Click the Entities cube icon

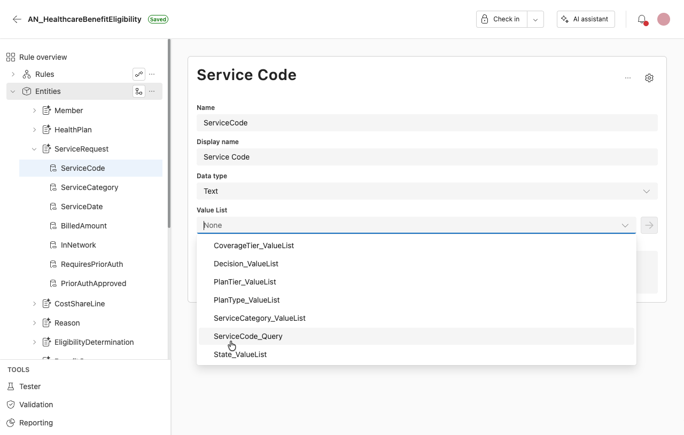point(27,91)
